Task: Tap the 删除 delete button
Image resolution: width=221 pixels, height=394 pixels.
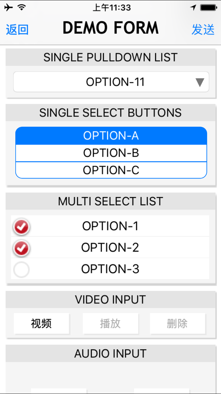Action: [x=177, y=323]
